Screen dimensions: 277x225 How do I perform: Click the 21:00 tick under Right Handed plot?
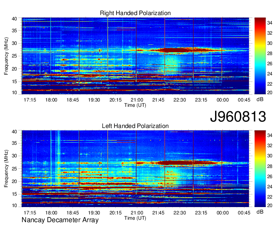[x=137, y=100]
